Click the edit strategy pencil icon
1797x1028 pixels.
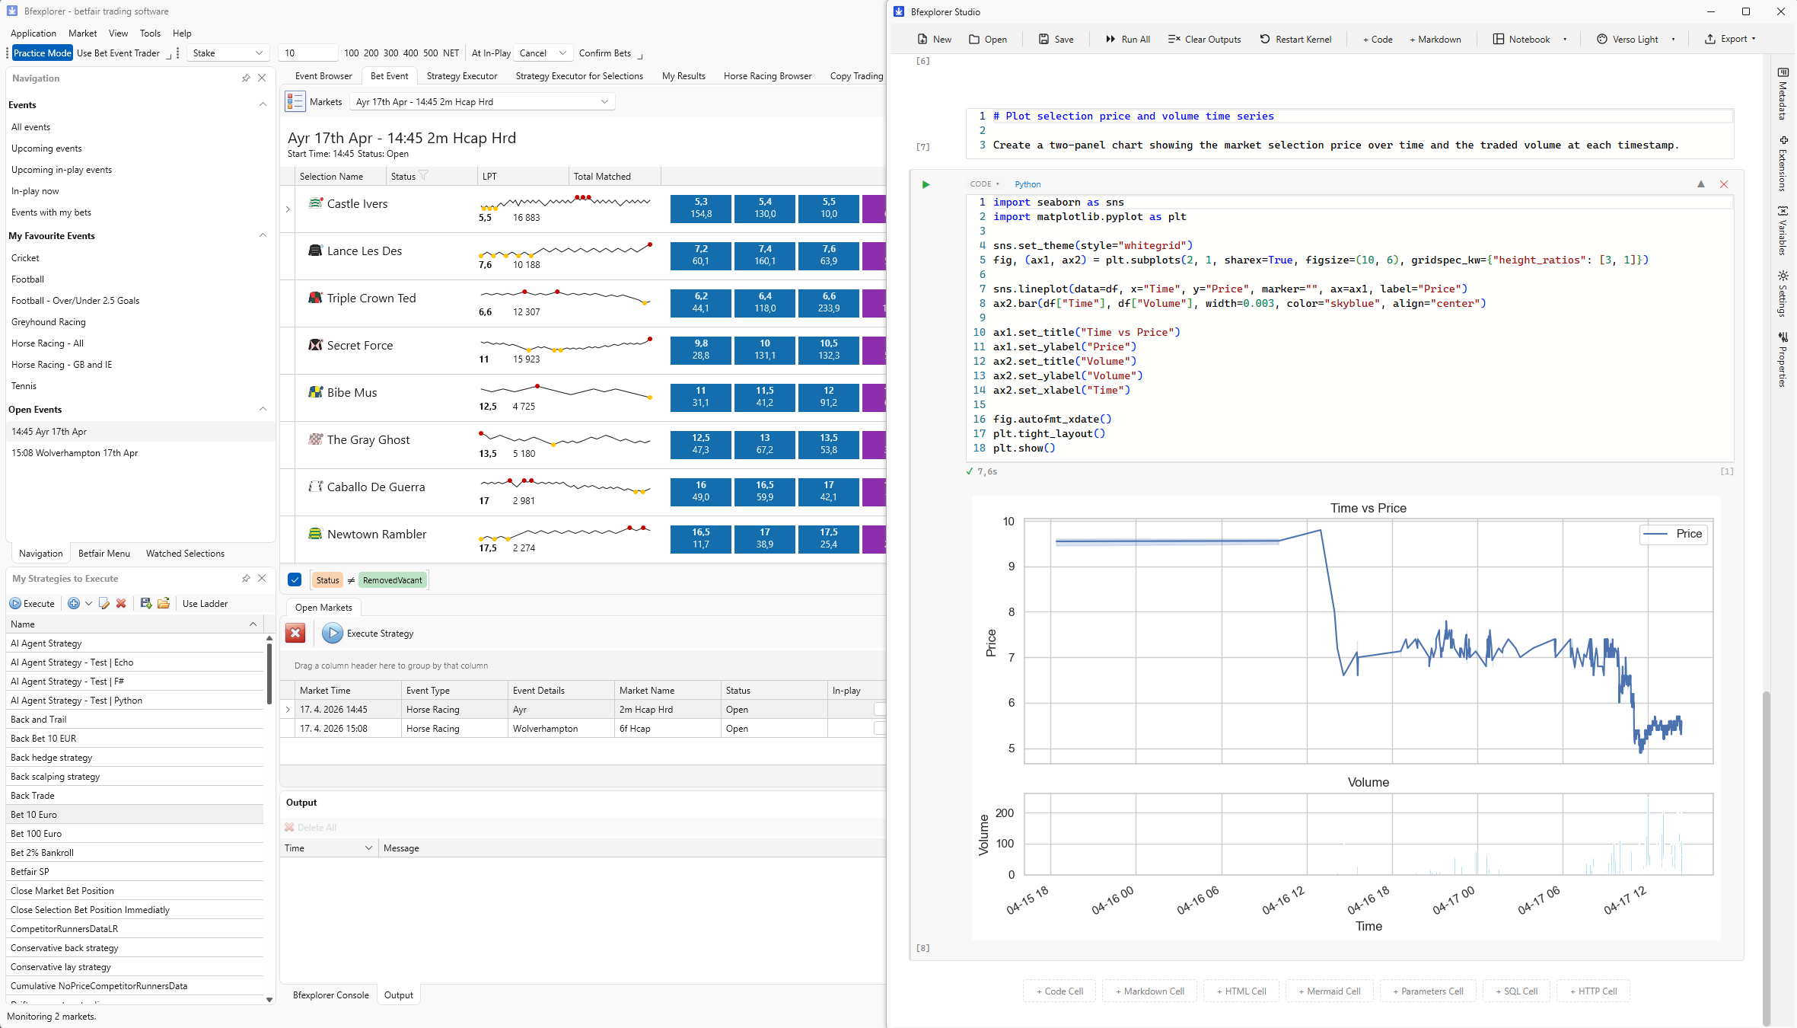[x=104, y=603]
